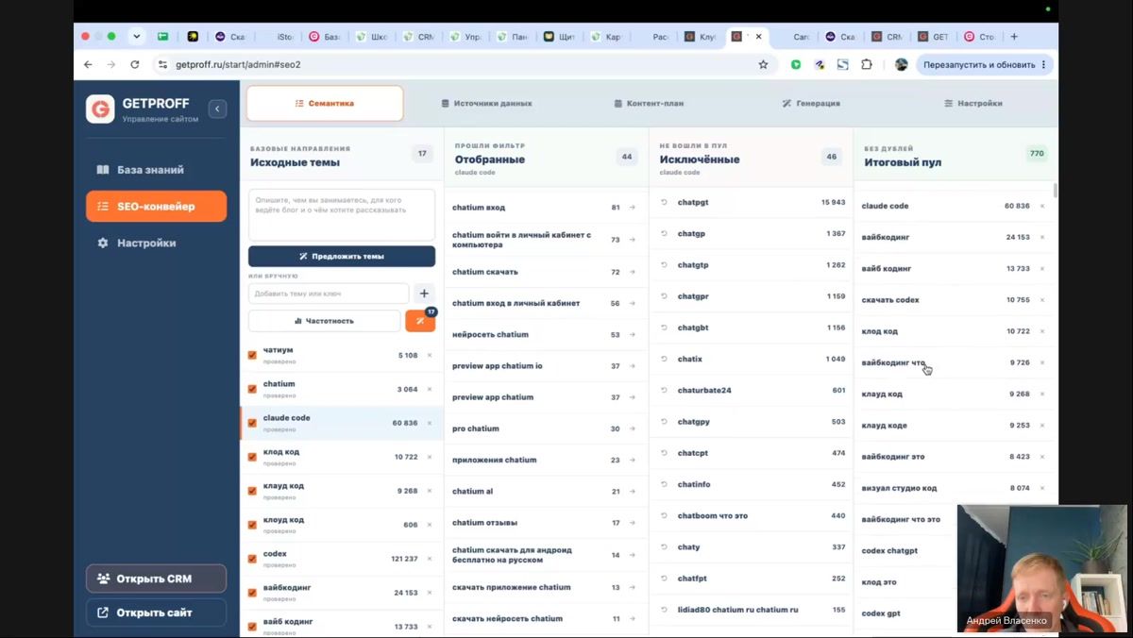
Task: Remove claude code from Итоговый пул
Action: pyautogui.click(x=1042, y=206)
